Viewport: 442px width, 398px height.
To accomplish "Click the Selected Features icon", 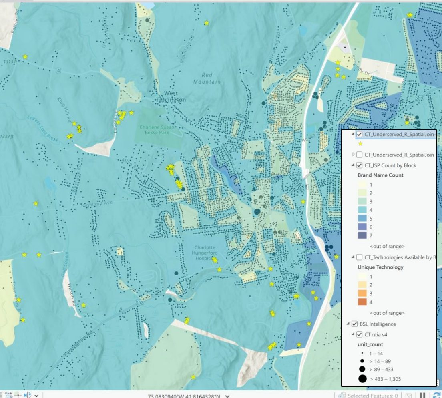I will click(342, 396).
